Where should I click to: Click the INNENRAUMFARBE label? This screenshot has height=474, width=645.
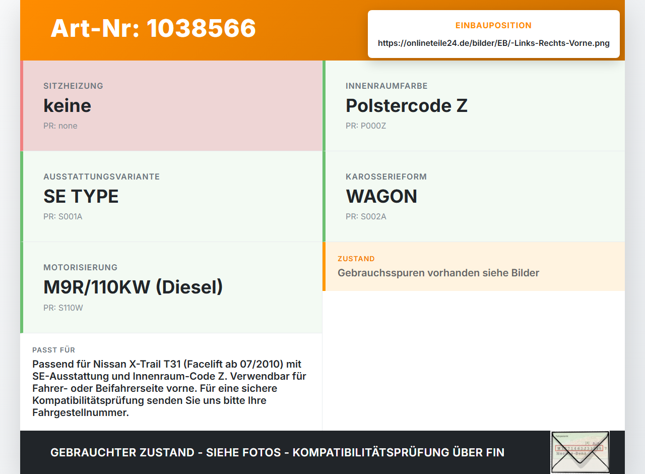click(x=386, y=86)
